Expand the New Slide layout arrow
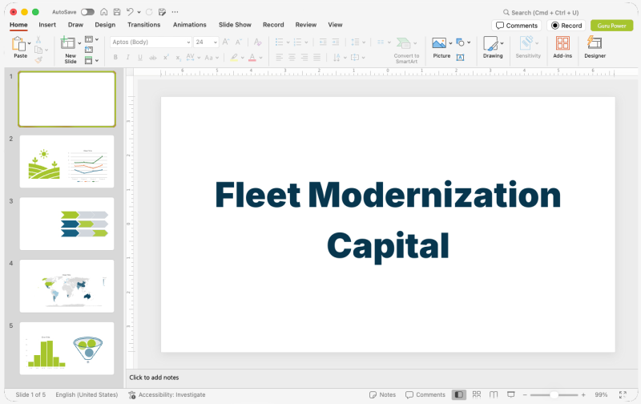The image size is (641, 404). [79, 43]
